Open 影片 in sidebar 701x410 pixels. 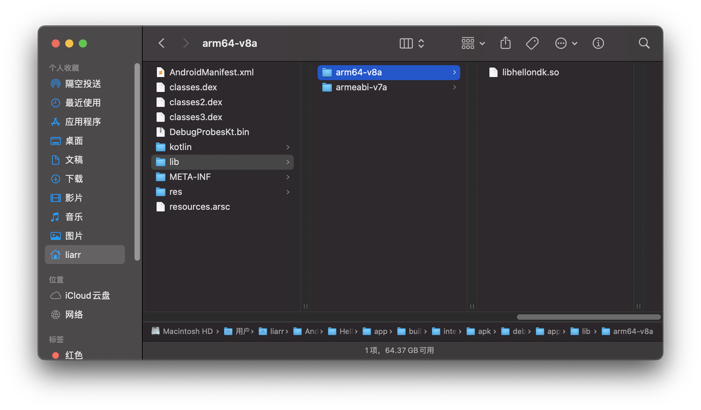click(x=85, y=198)
